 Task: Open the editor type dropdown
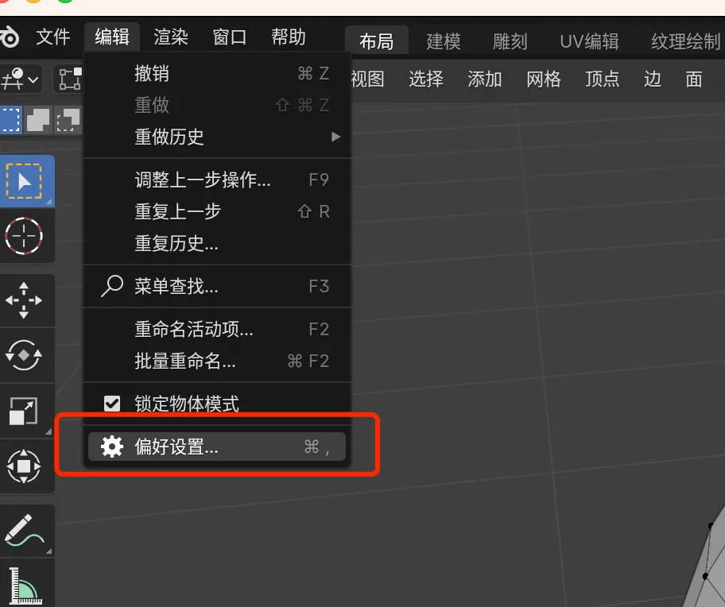click(x=21, y=79)
